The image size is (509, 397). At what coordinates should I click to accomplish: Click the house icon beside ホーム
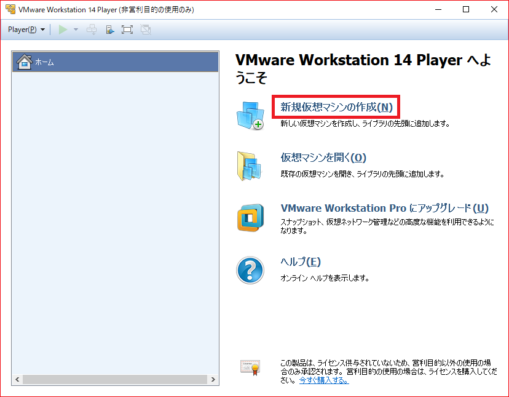pyautogui.click(x=25, y=62)
